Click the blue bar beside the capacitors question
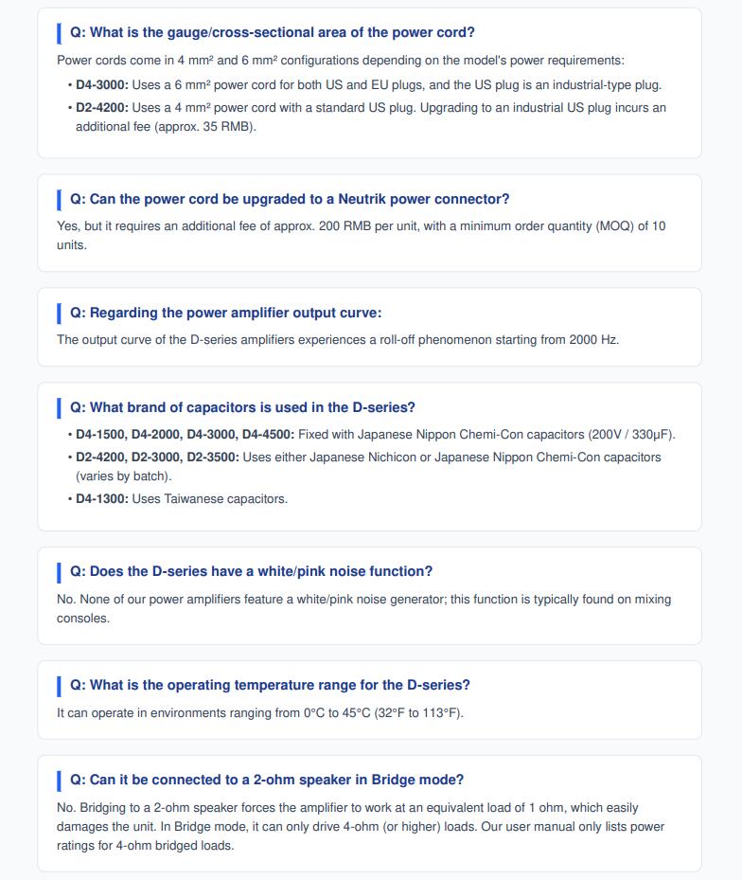Screen dimensions: 742x880 point(59,408)
